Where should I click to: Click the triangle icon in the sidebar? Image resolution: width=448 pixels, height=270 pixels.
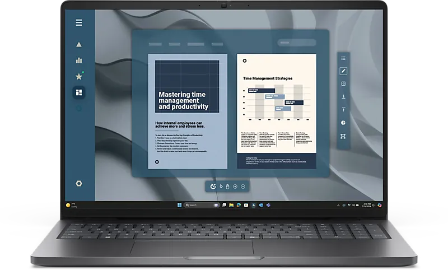79,44
